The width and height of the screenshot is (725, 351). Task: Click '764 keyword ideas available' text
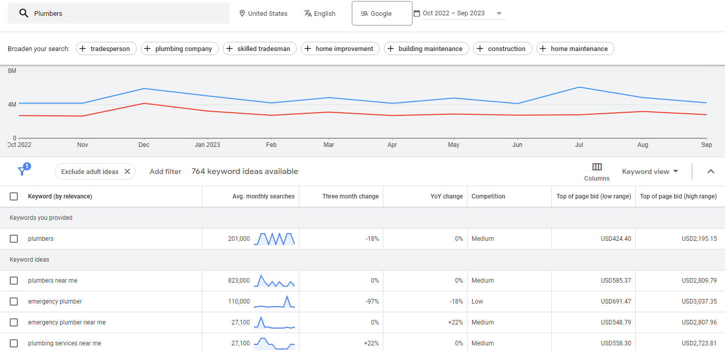[x=245, y=171]
